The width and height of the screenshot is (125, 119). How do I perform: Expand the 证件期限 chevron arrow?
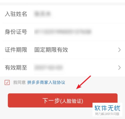click(119, 50)
